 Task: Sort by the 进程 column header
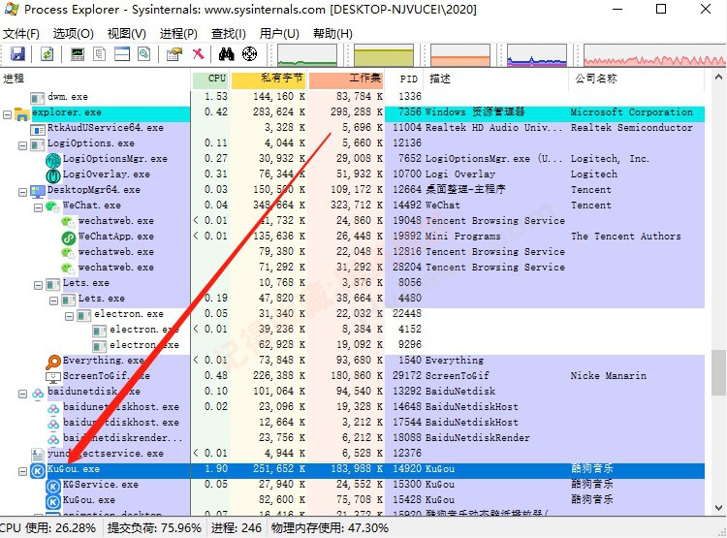96,79
